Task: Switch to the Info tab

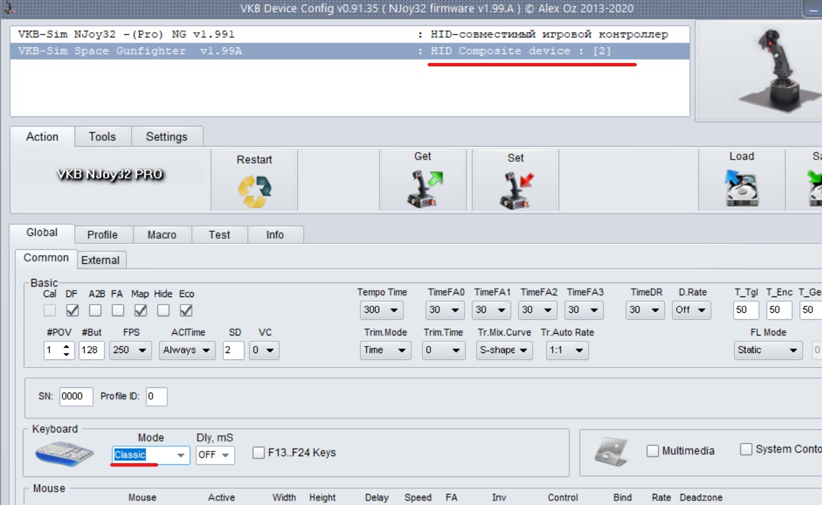Action: (x=275, y=235)
